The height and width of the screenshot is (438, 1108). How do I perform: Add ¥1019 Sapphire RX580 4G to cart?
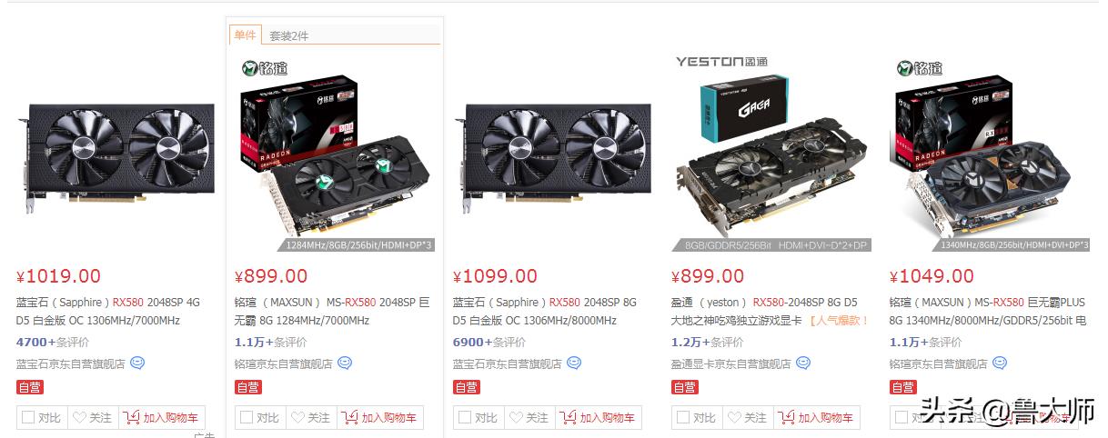[163, 417]
